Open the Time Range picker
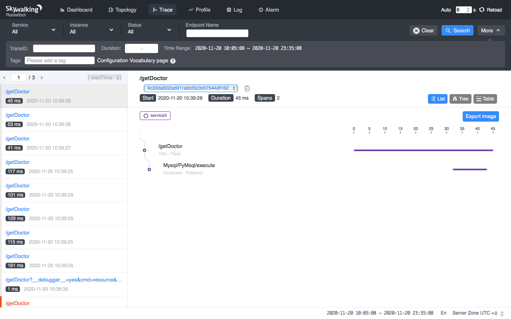The height and width of the screenshot is (319, 511). coord(248,49)
